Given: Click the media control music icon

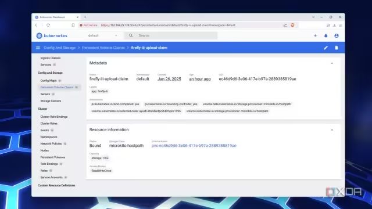Looking at the screenshot, I should point(328,25).
